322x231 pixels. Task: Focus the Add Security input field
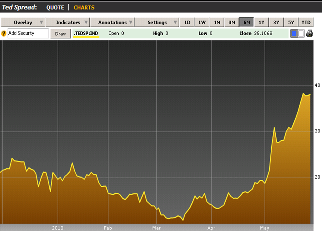pyautogui.click(x=28, y=33)
